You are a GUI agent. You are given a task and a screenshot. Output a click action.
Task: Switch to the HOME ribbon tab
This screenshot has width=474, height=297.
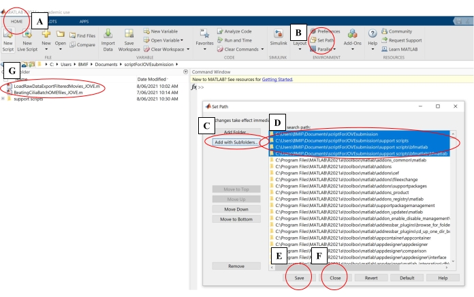(x=14, y=21)
